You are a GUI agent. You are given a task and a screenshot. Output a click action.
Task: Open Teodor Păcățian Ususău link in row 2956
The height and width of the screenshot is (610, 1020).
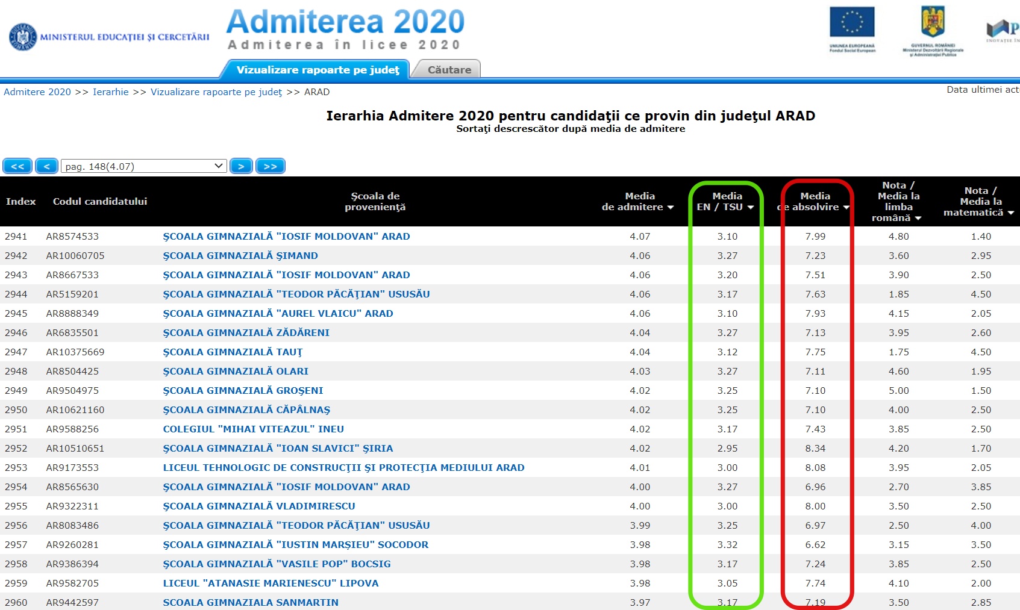point(296,525)
